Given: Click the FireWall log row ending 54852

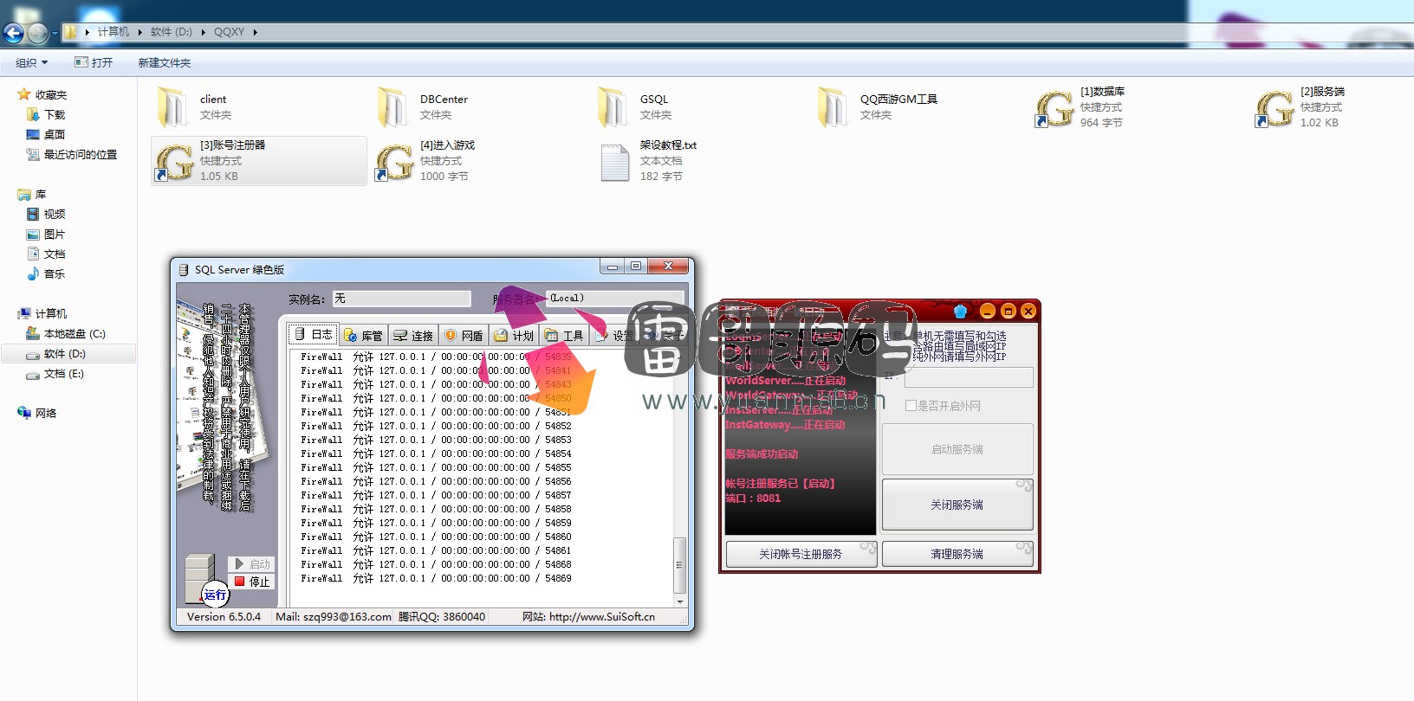Looking at the screenshot, I should pos(436,426).
